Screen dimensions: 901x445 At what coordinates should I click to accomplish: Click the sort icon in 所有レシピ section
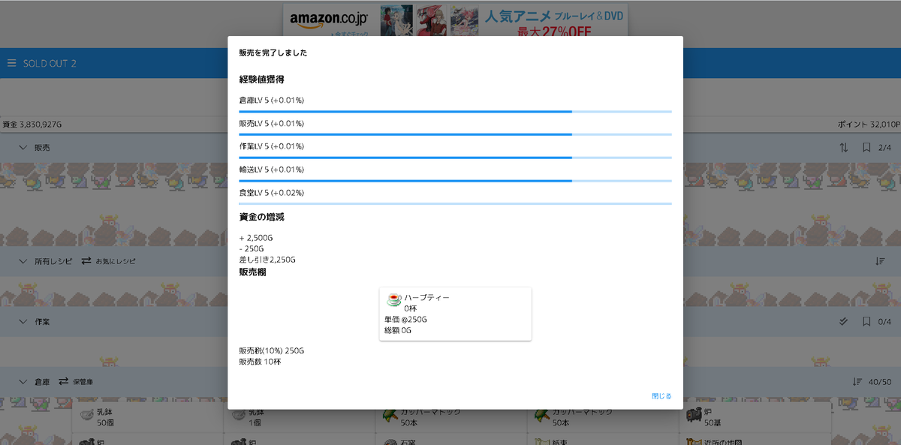point(880,260)
